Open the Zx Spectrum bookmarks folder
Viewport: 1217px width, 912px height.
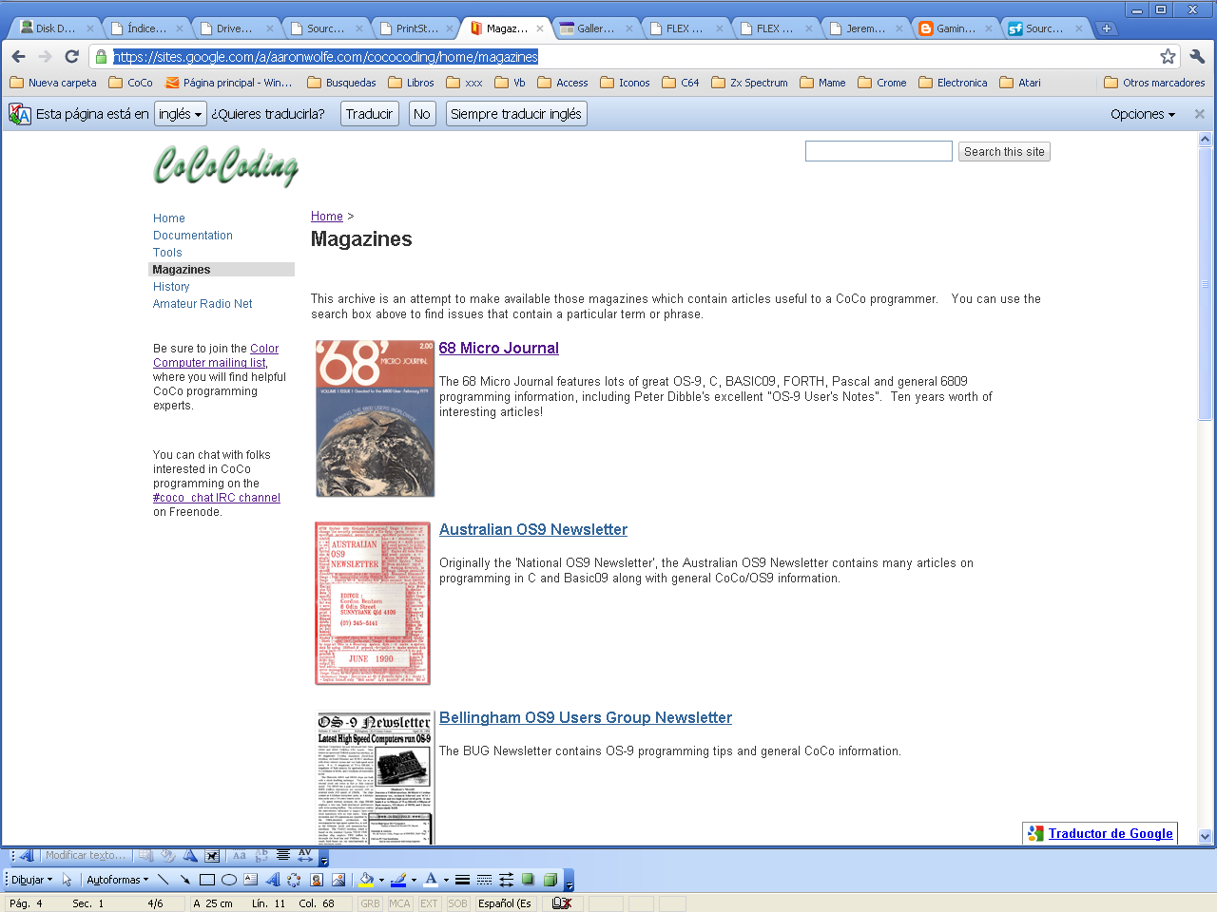(749, 83)
